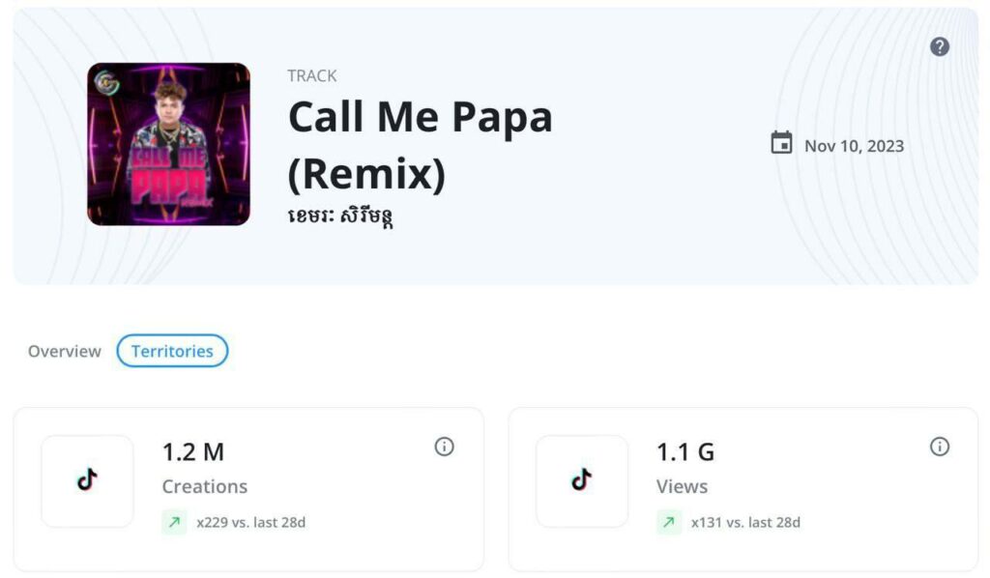The width and height of the screenshot is (990, 578).
Task: Click the TikTok logo in Creations card
Action: click(87, 480)
